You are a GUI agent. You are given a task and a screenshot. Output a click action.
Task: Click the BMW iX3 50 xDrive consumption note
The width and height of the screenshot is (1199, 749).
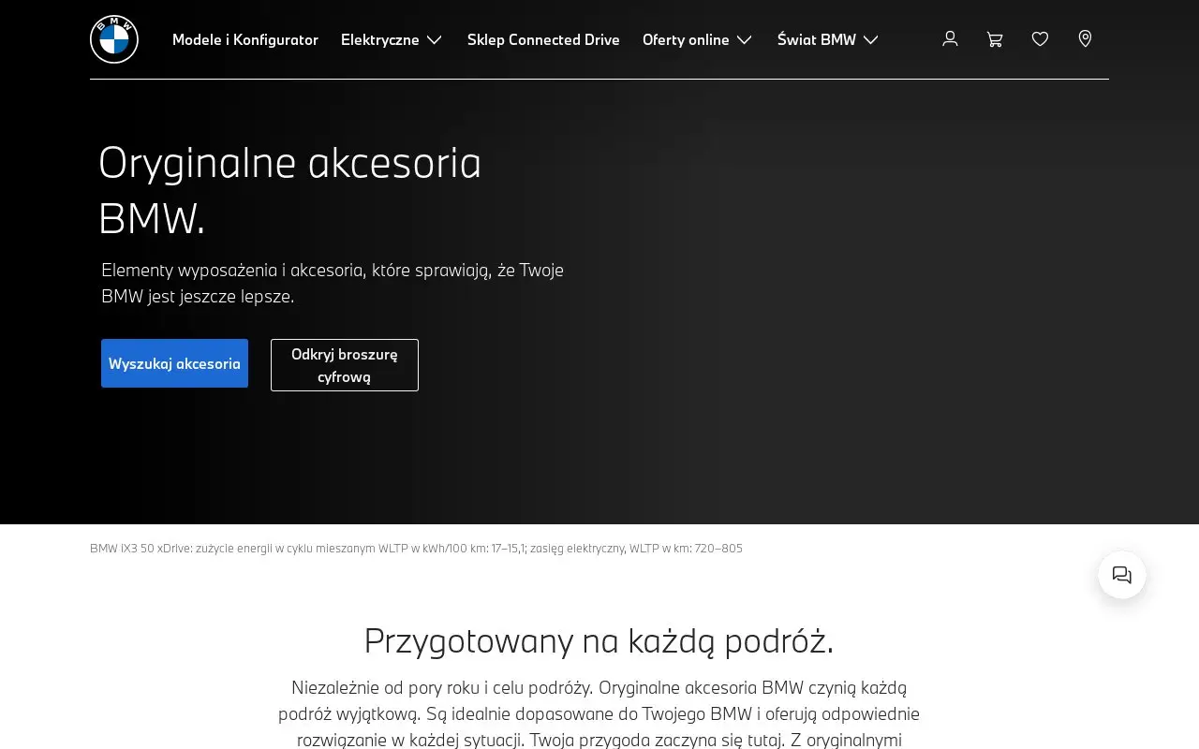click(416, 549)
